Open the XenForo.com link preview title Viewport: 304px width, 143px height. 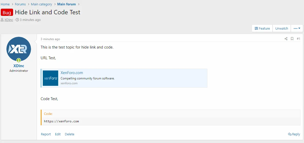tap(72, 73)
